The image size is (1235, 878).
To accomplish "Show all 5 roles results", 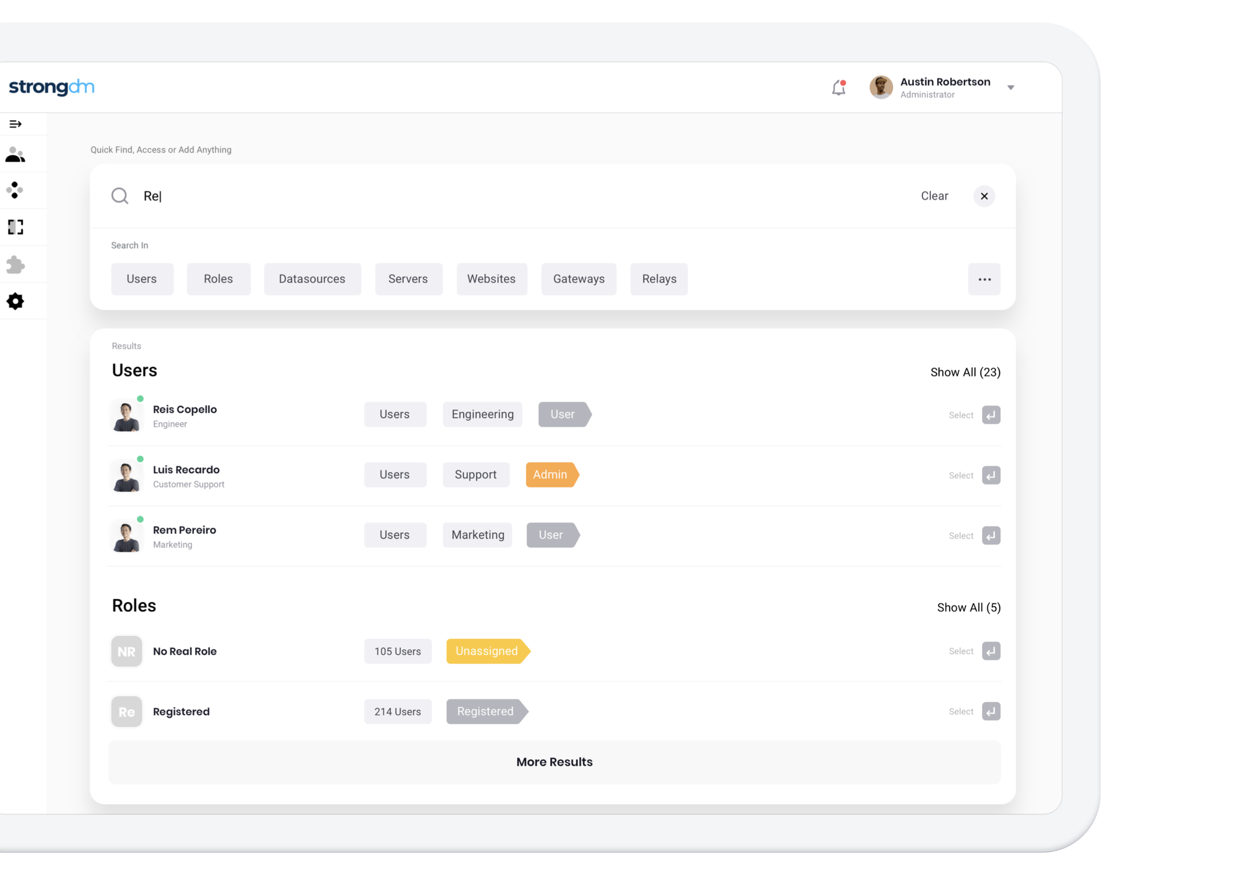I will (x=969, y=608).
